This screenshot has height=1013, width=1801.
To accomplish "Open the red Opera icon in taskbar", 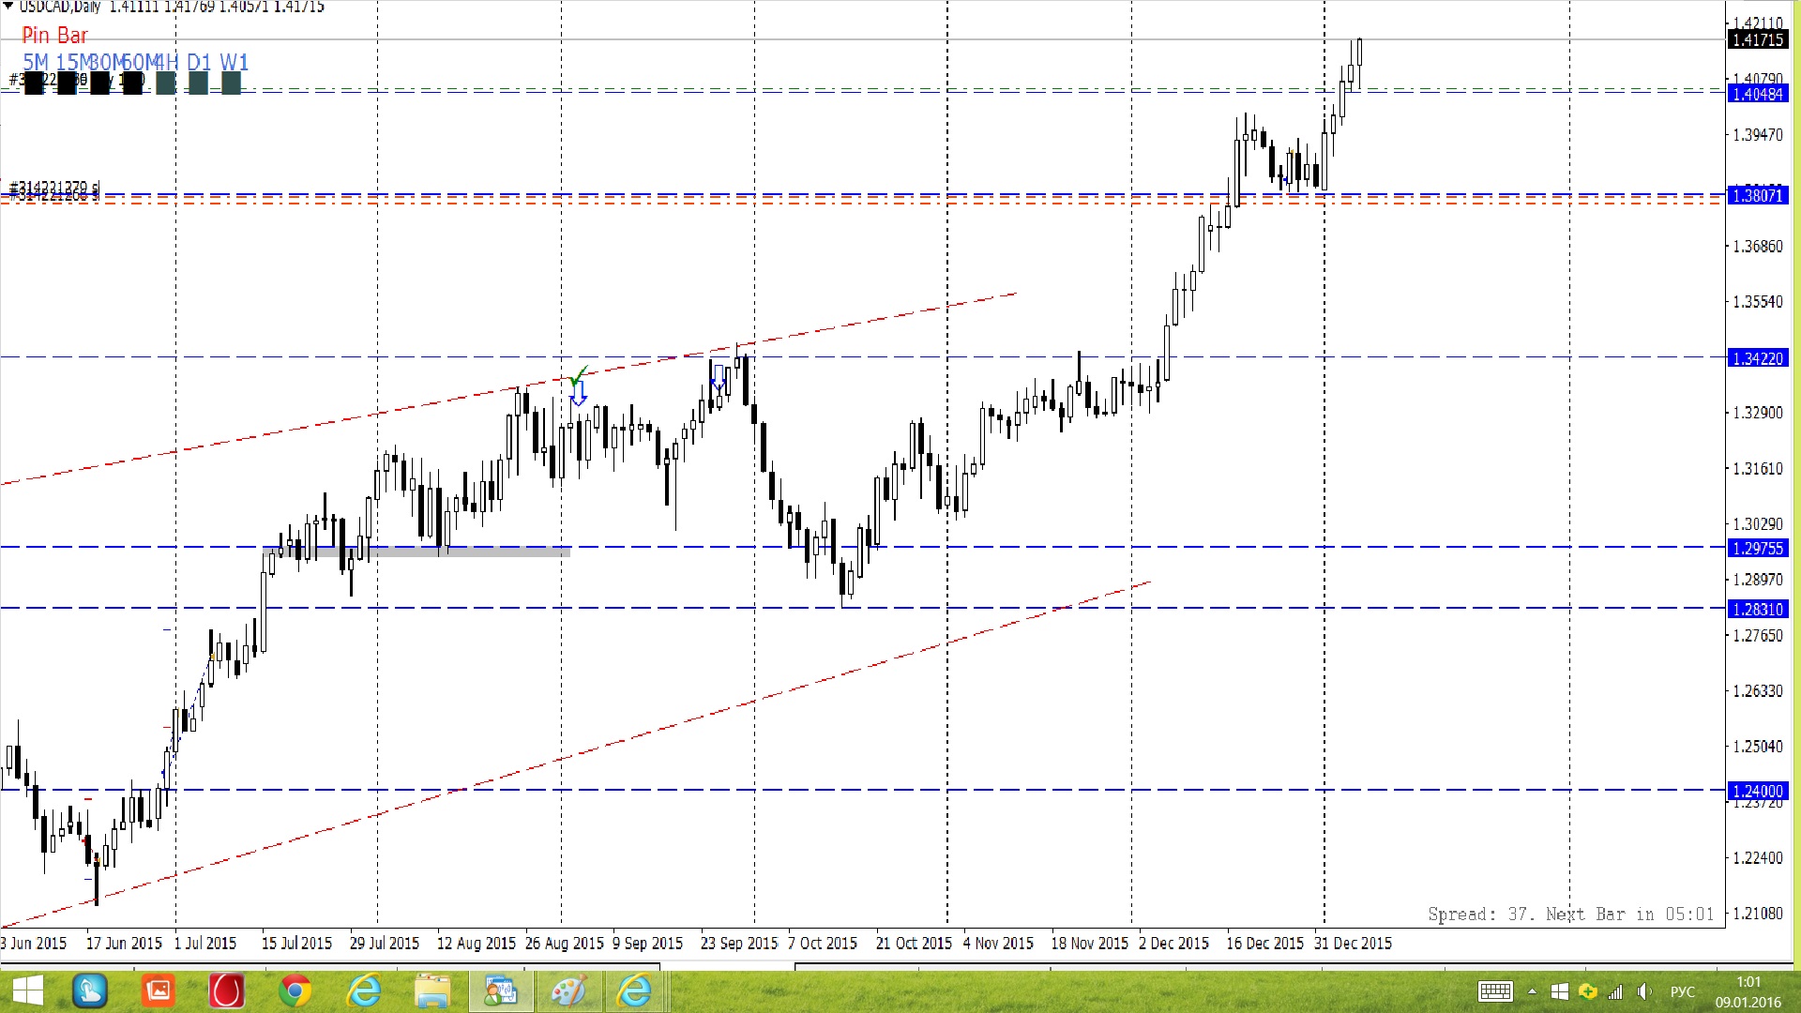I will (226, 991).
